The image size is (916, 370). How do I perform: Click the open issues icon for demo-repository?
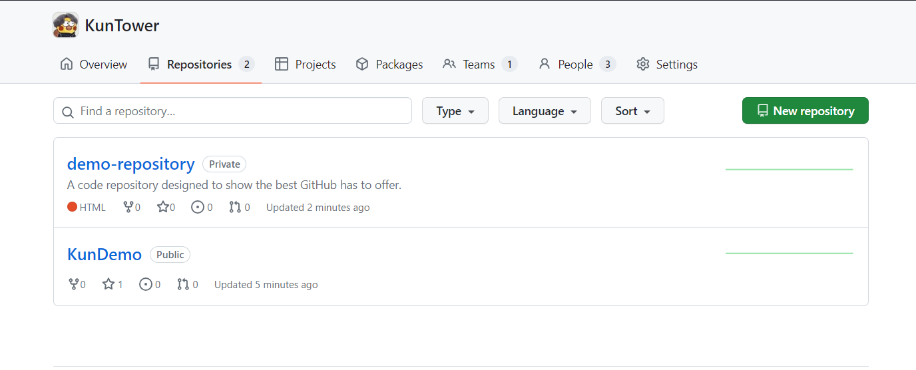click(197, 207)
